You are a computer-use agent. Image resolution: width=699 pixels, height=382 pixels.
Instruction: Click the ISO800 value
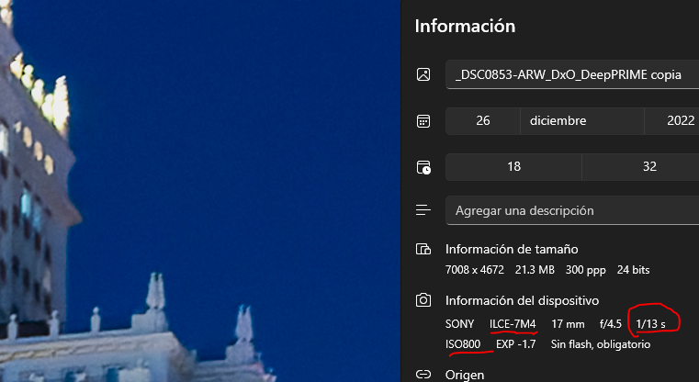tap(463, 344)
